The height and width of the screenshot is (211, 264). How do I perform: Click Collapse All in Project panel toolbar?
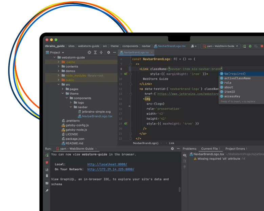(x=101, y=52)
